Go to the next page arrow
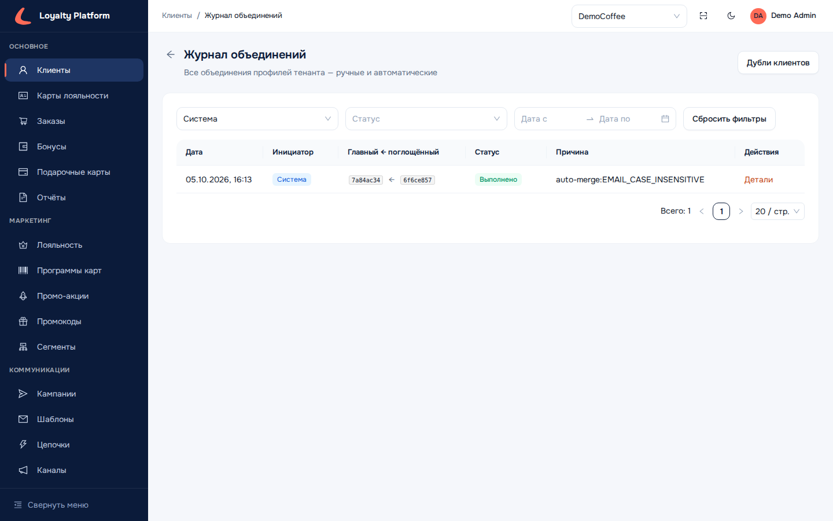The width and height of the screenshot is (833, 521). pos(741,211)
